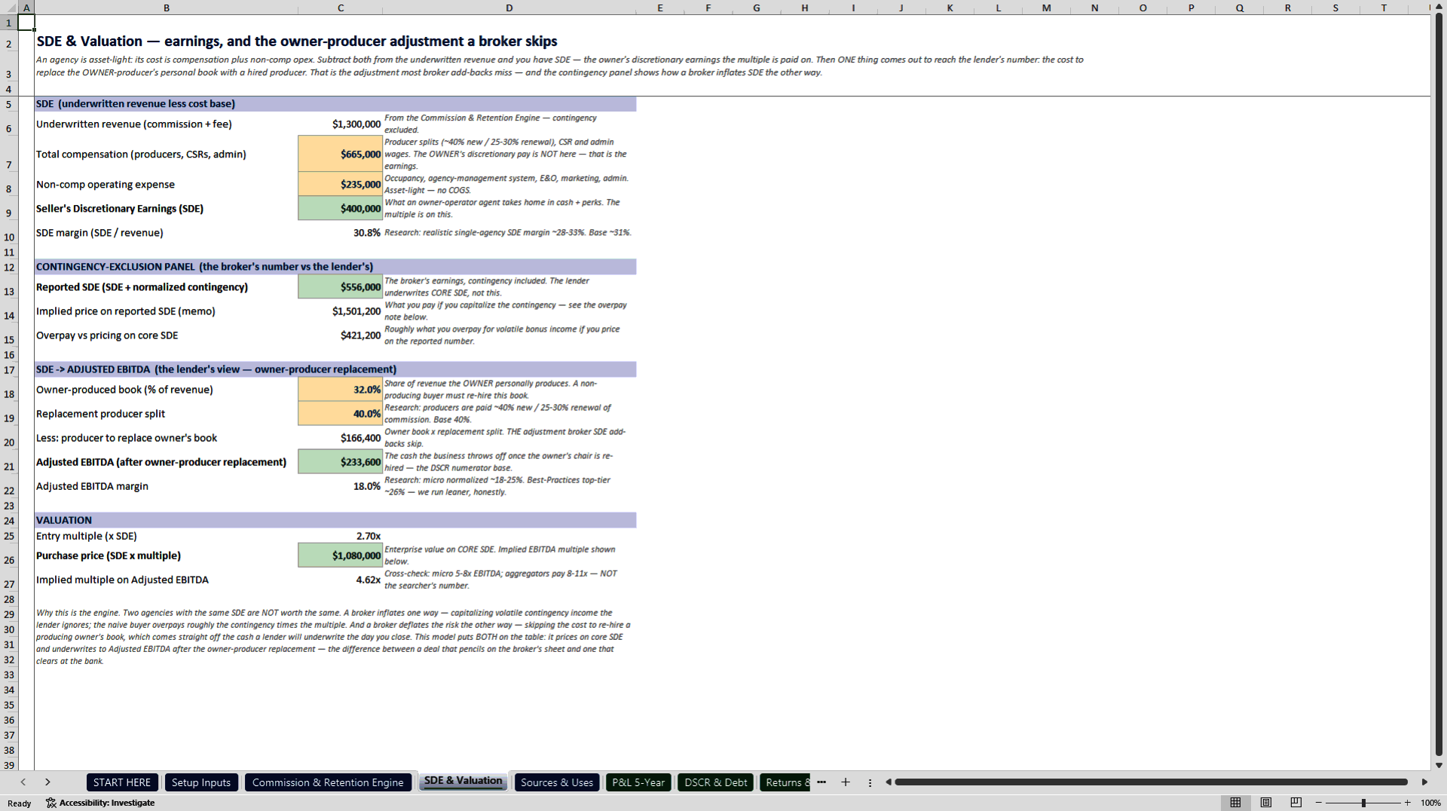Select column D header
The width and height of the screenshot is (1447, 811).
point(509,8)
